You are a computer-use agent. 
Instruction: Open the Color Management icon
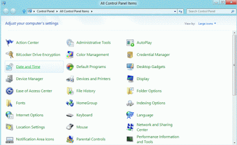point(70,55)
